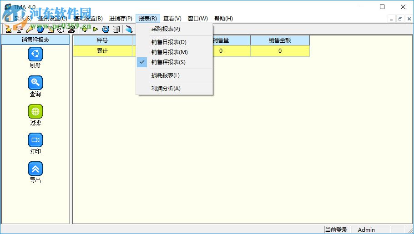Choose 销售日报表(D) menu entry
414x234 pixels.
[175, 42]
